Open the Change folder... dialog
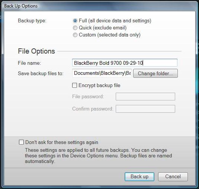The width and height of the screenshot is (199, 189). click(155, 73)
